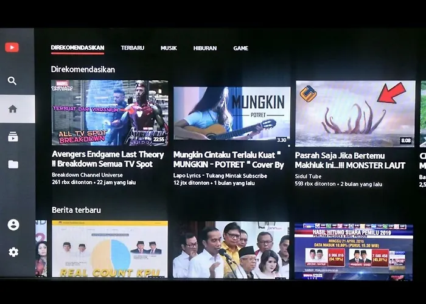This screenshot has width=426, height=304.
Task: Click "593 rbx ditonton • 2 bulan yang lalu"
Action: point(338,184)
